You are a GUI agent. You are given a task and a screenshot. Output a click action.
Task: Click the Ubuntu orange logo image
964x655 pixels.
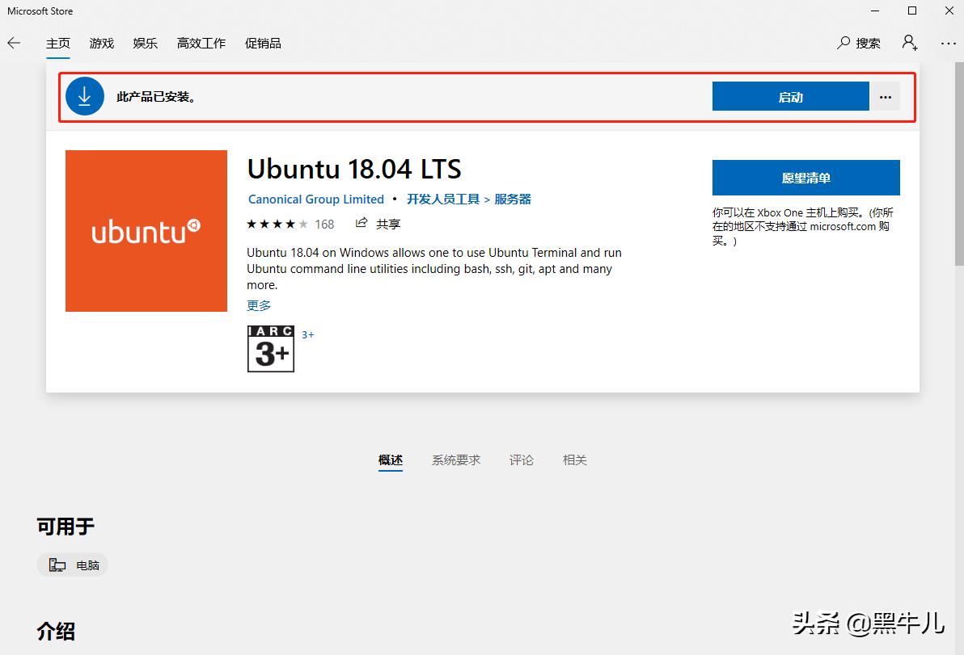(146, 230)
